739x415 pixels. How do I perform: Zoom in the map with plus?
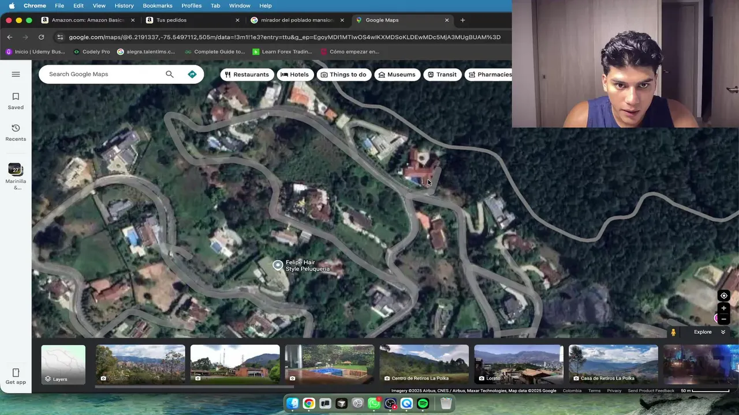[723, 308]
